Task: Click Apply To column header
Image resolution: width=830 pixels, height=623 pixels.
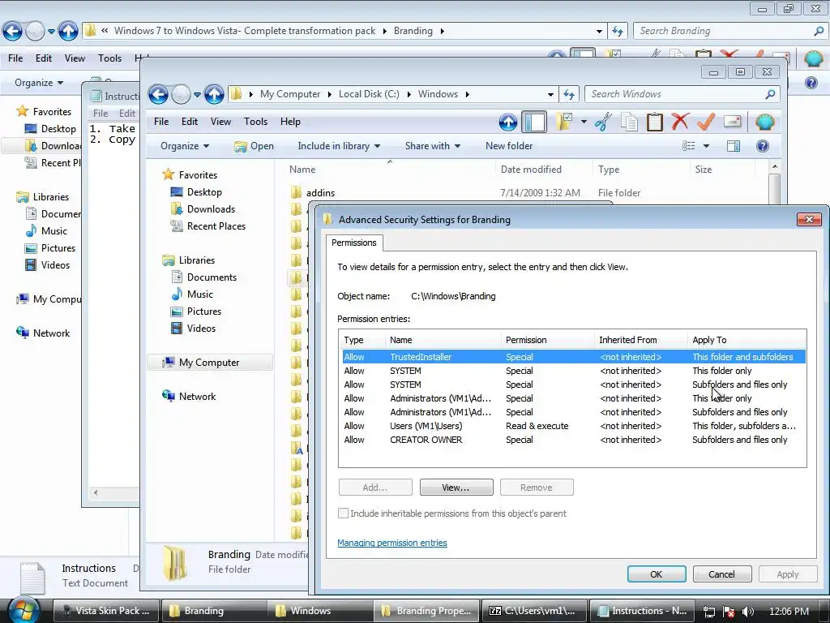Action: pyautogui.click(x=747, y=340)
